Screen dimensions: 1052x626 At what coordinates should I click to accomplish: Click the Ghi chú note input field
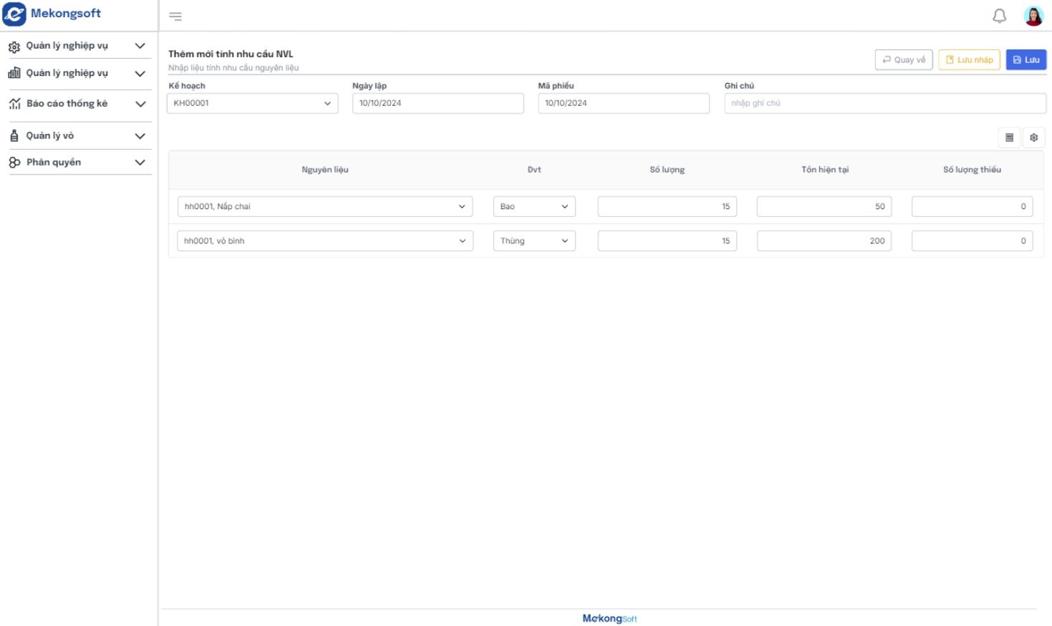pos(884,103)
